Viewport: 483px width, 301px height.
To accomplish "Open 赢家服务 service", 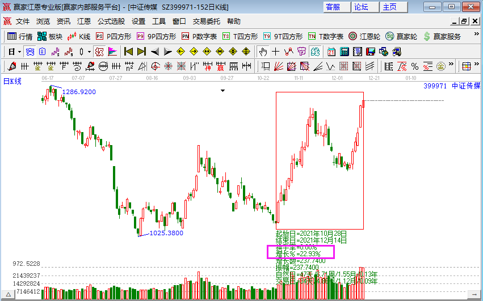I will tap(442, 37).
